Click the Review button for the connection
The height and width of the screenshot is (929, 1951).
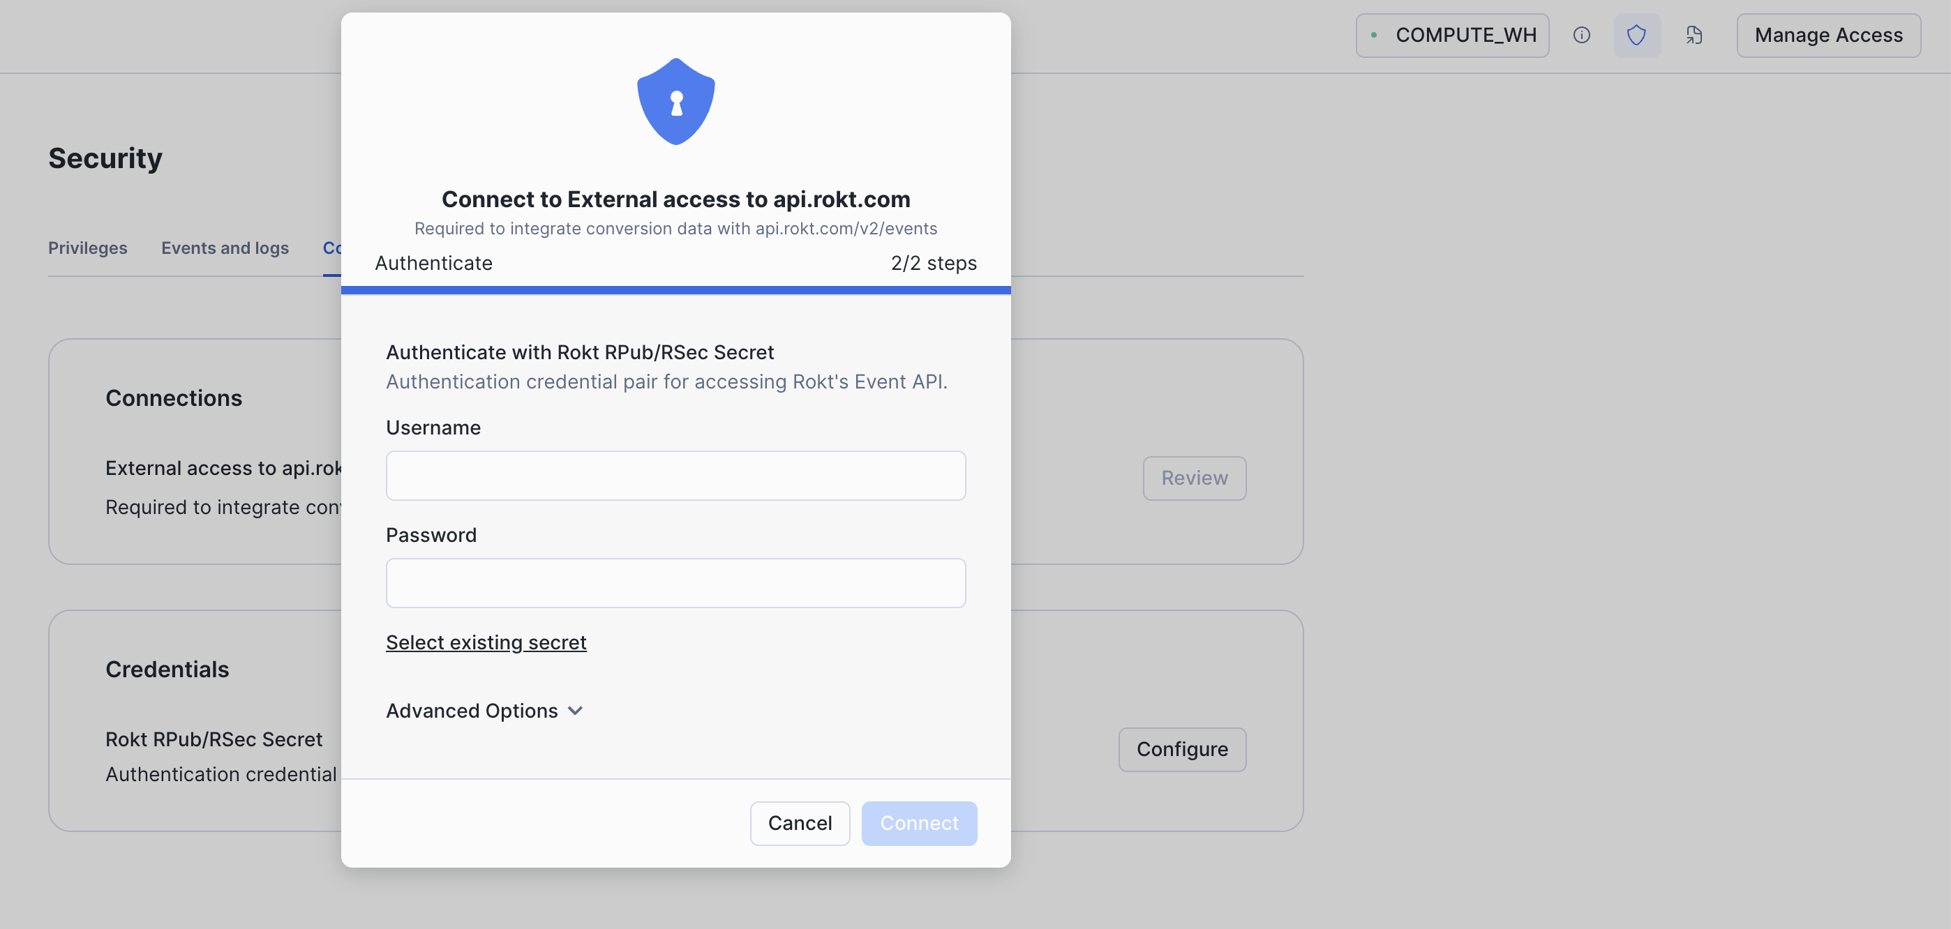click(x=1195, y=478)
